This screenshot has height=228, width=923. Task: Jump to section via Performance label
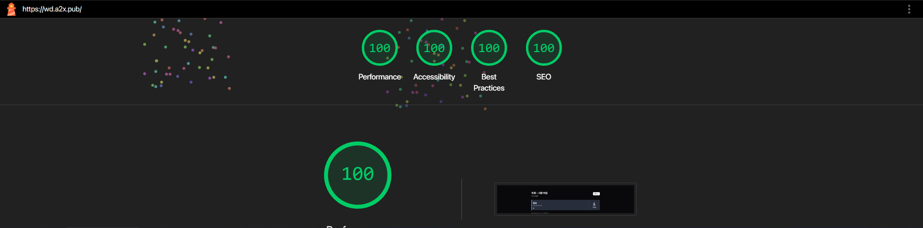tap(379, 77)
